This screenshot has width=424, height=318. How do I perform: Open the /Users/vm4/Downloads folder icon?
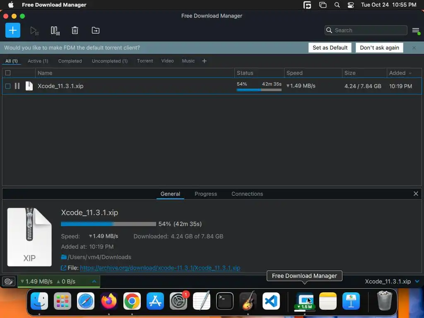pyautogui.click(x=64, y=257)
